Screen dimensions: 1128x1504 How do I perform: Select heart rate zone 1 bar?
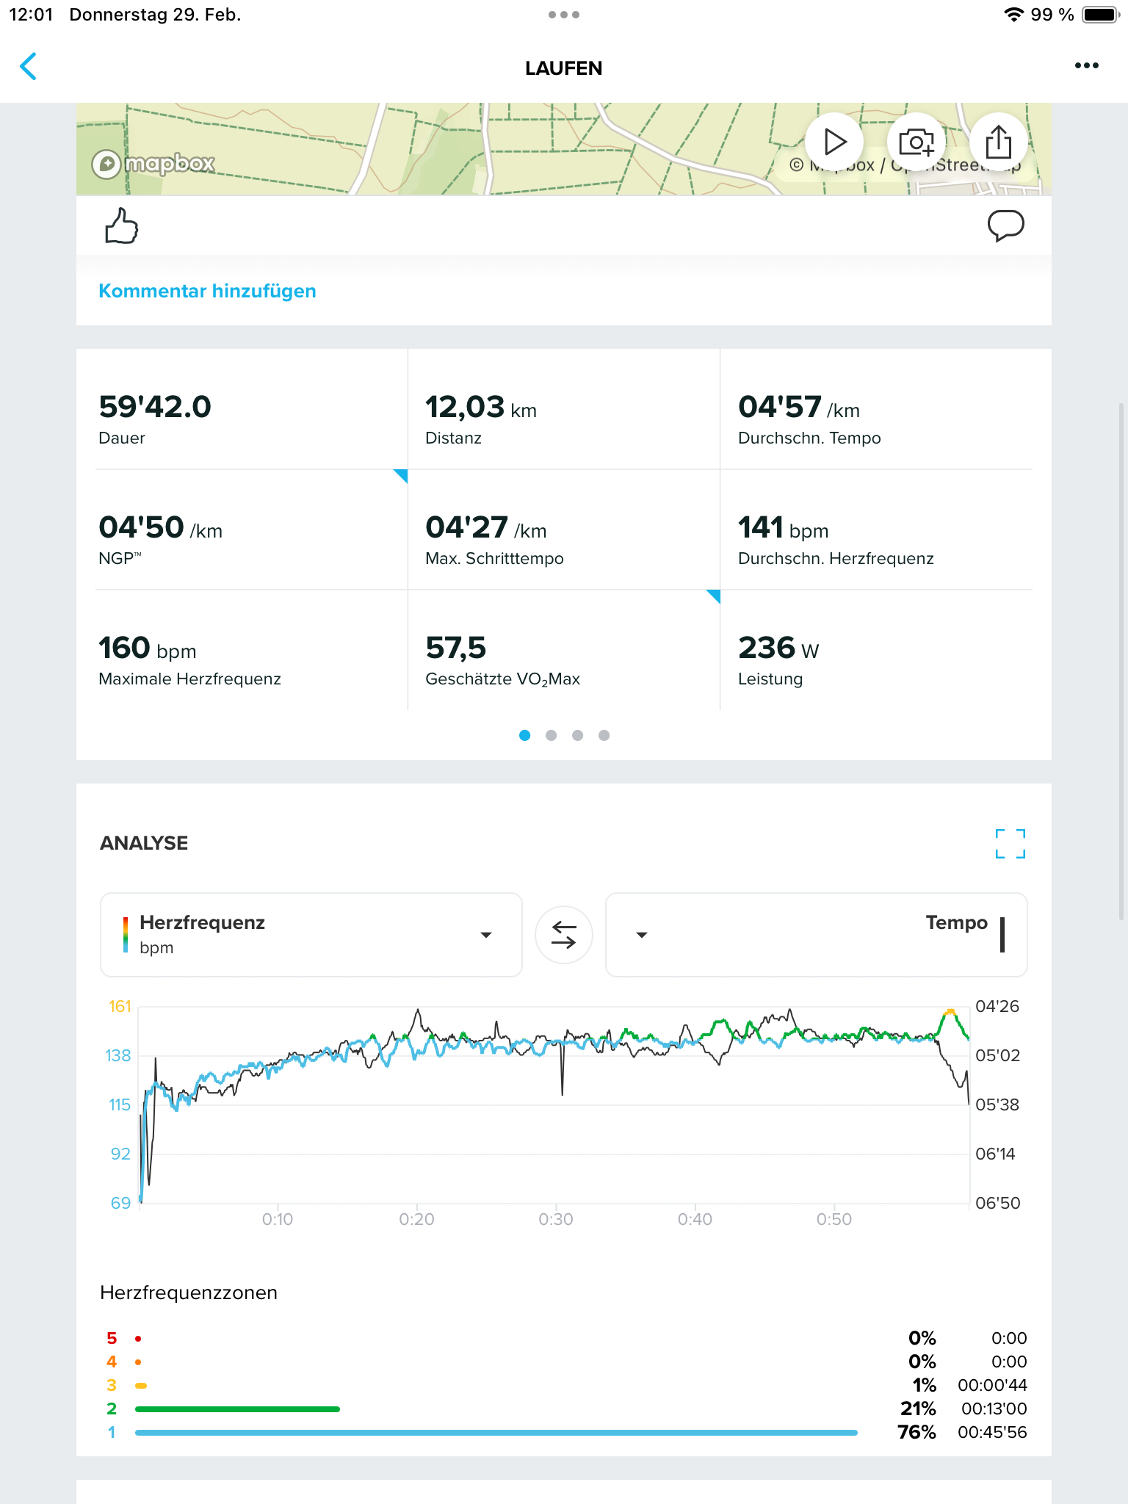(x=496, y=1432)
